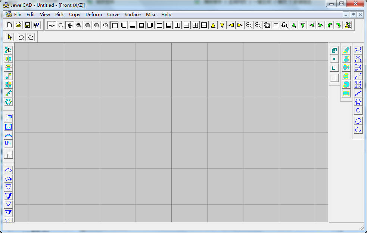
Task: Open the File menu
Action: [x=18, y=14]
